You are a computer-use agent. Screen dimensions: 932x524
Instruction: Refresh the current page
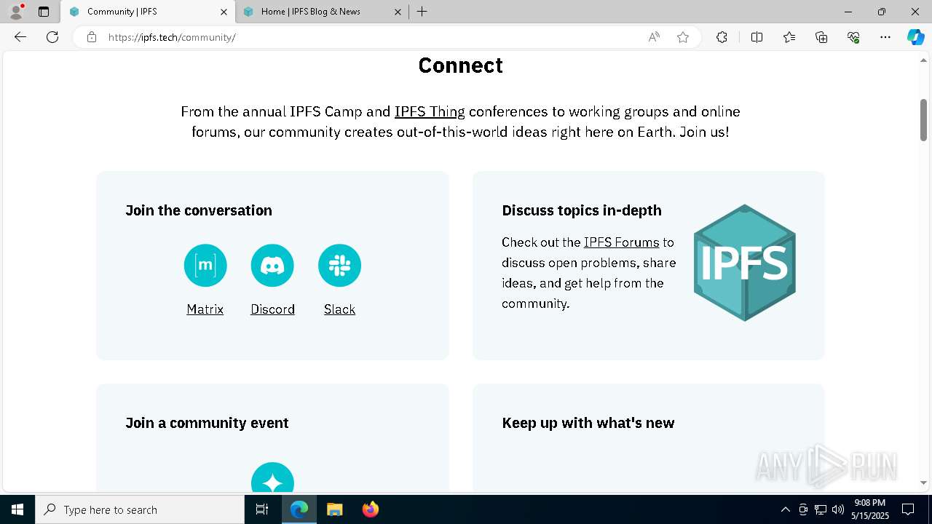pos(52,37)
